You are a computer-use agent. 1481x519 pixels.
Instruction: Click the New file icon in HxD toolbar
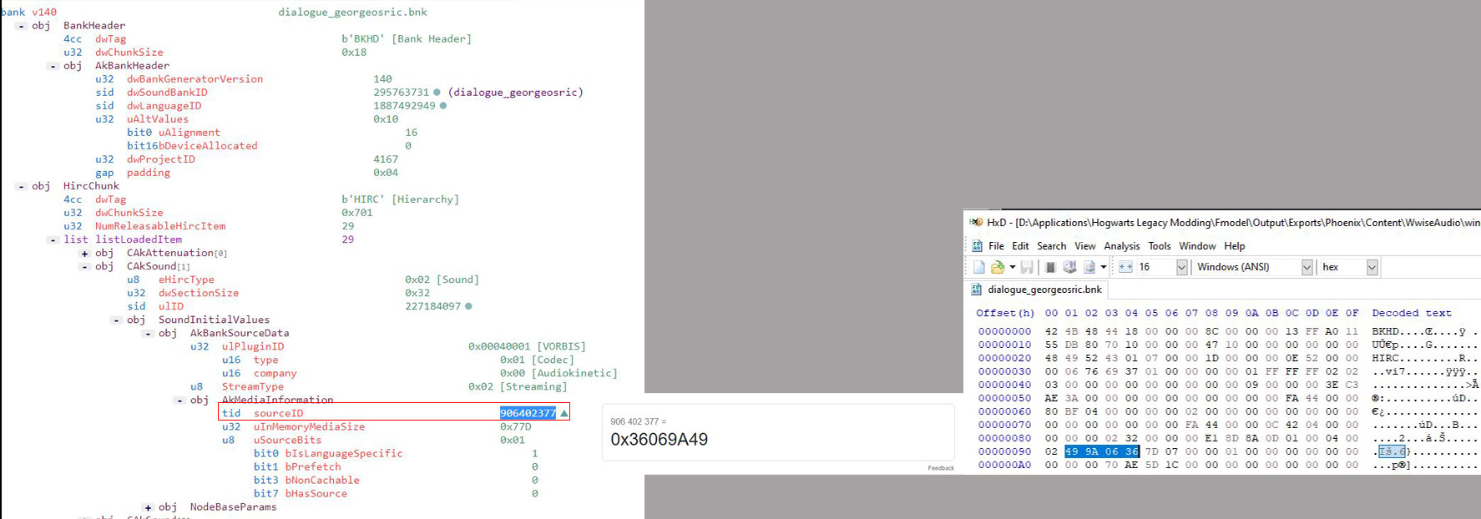[978, 267]
